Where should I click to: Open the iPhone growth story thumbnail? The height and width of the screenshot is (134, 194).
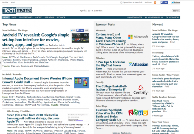[82, 82]
